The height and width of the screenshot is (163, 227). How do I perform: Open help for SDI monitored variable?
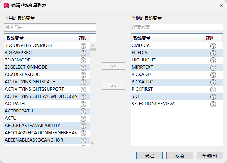[x=213, y=97]
